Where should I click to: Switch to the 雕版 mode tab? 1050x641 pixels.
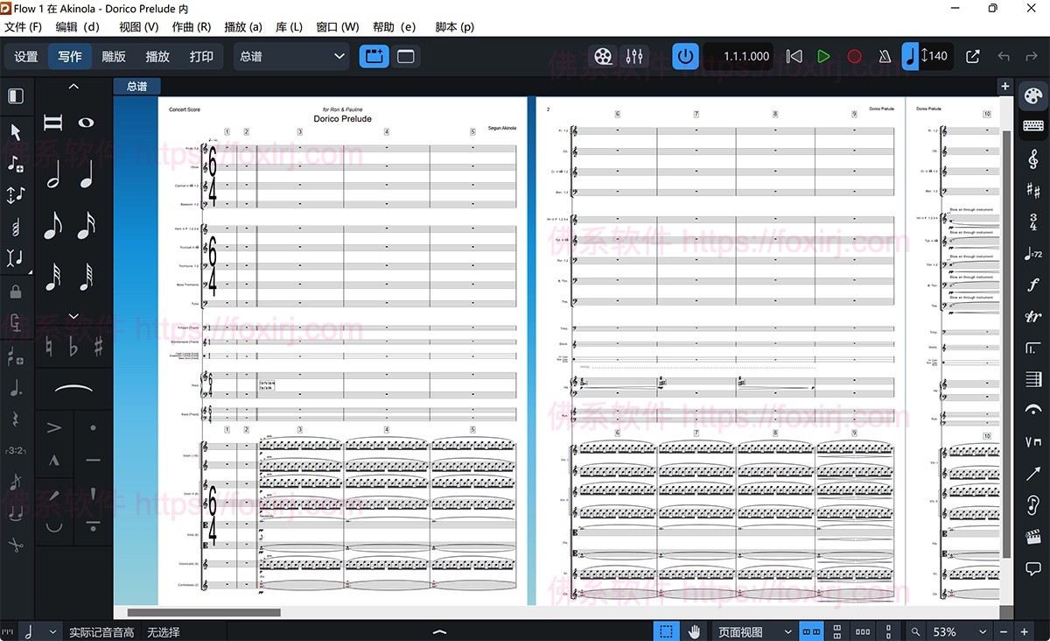click(x=114, y=56)
